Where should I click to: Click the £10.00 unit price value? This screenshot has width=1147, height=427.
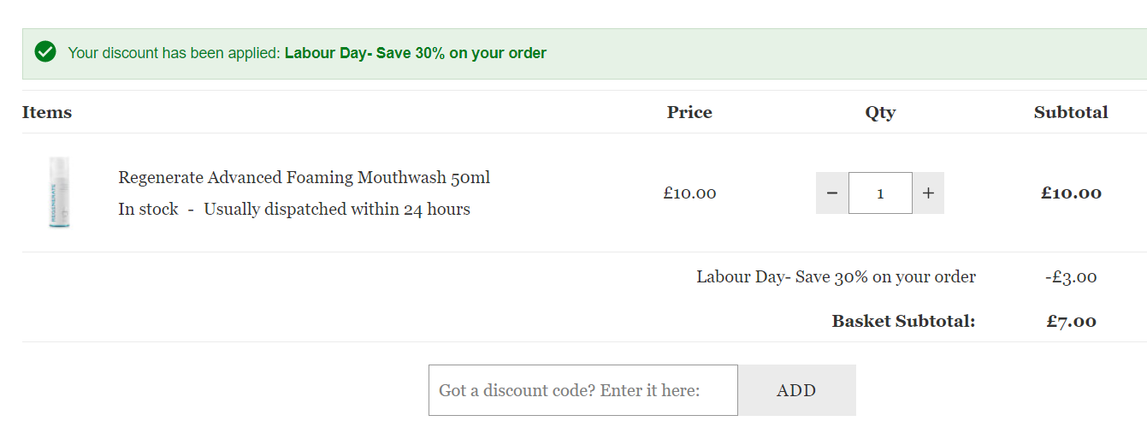pyautogui.click(x=689, y=193)
